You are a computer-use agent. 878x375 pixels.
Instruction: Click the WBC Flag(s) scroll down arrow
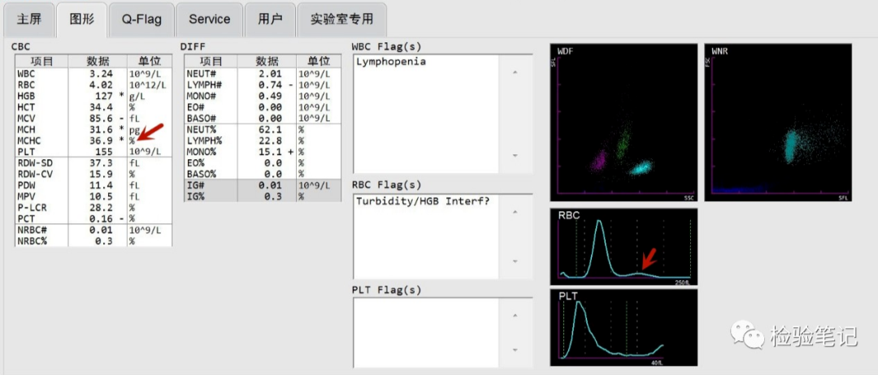(x=515, y=156)
